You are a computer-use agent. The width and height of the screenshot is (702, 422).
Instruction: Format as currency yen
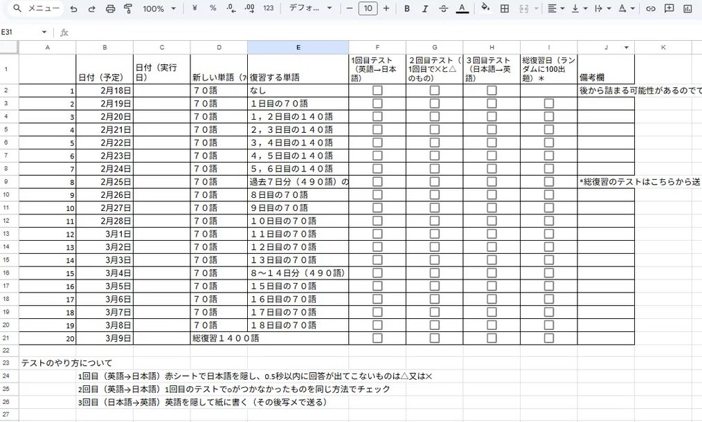coord(195,8)
